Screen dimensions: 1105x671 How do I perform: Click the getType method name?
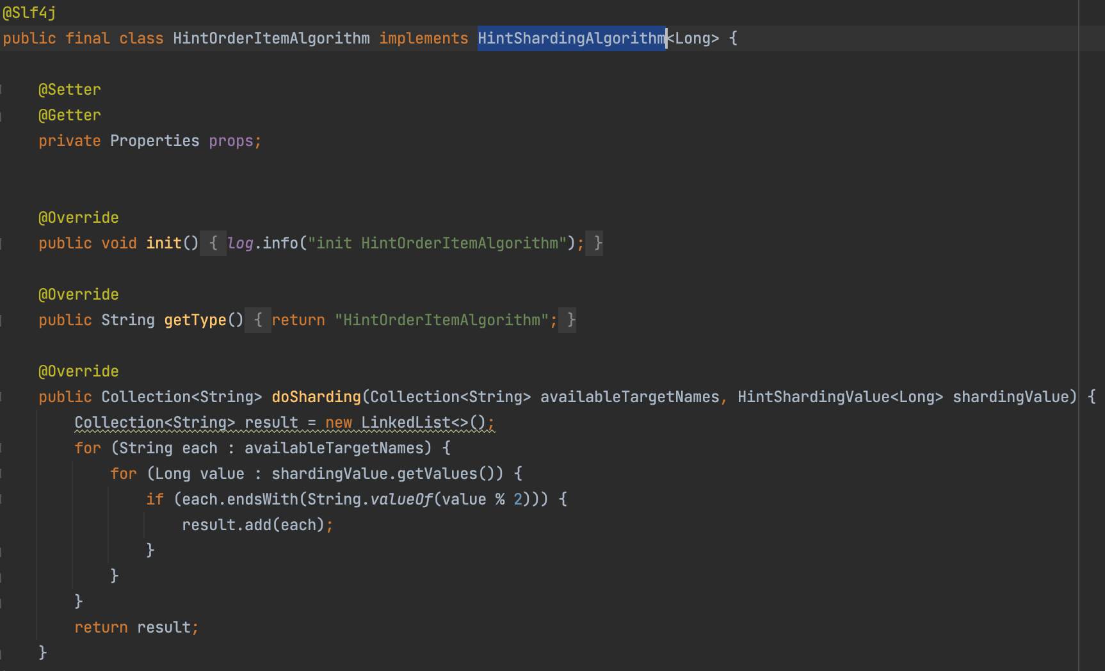pyautogui.click(x=195, y=320)
